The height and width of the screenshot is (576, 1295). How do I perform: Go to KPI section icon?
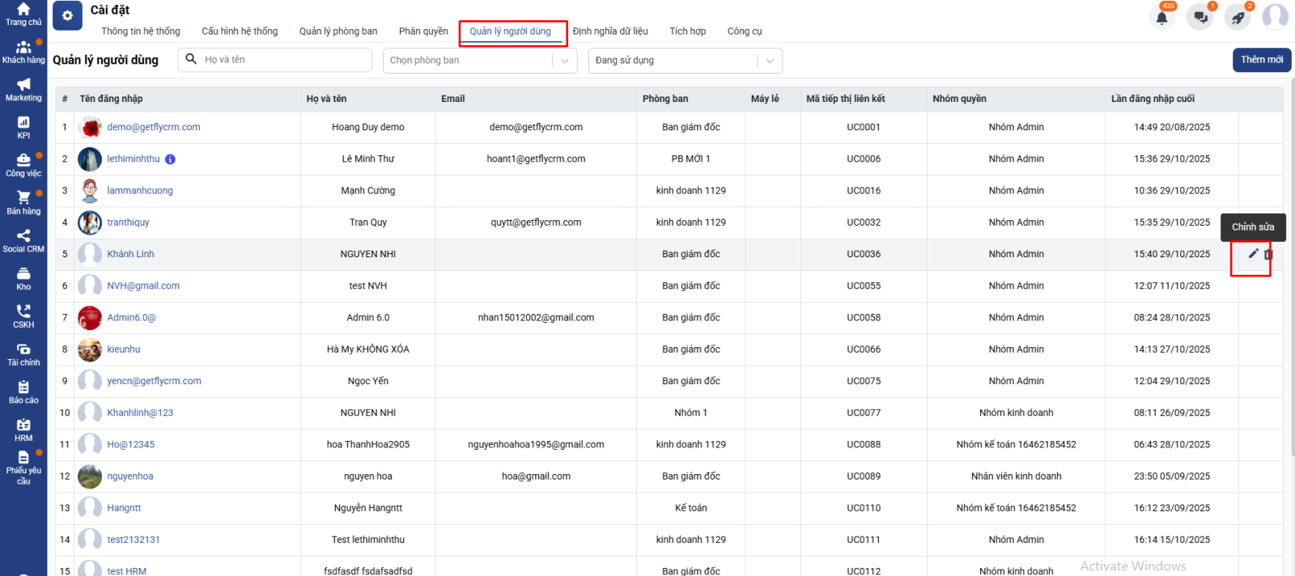point(23,127)
